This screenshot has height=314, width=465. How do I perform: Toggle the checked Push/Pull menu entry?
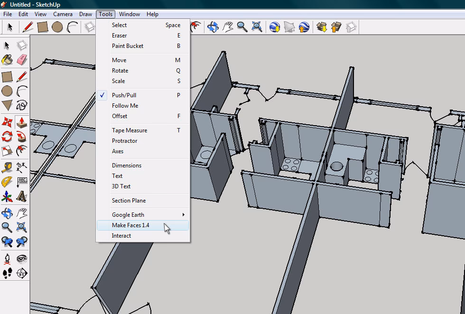(x=124, y=95)
